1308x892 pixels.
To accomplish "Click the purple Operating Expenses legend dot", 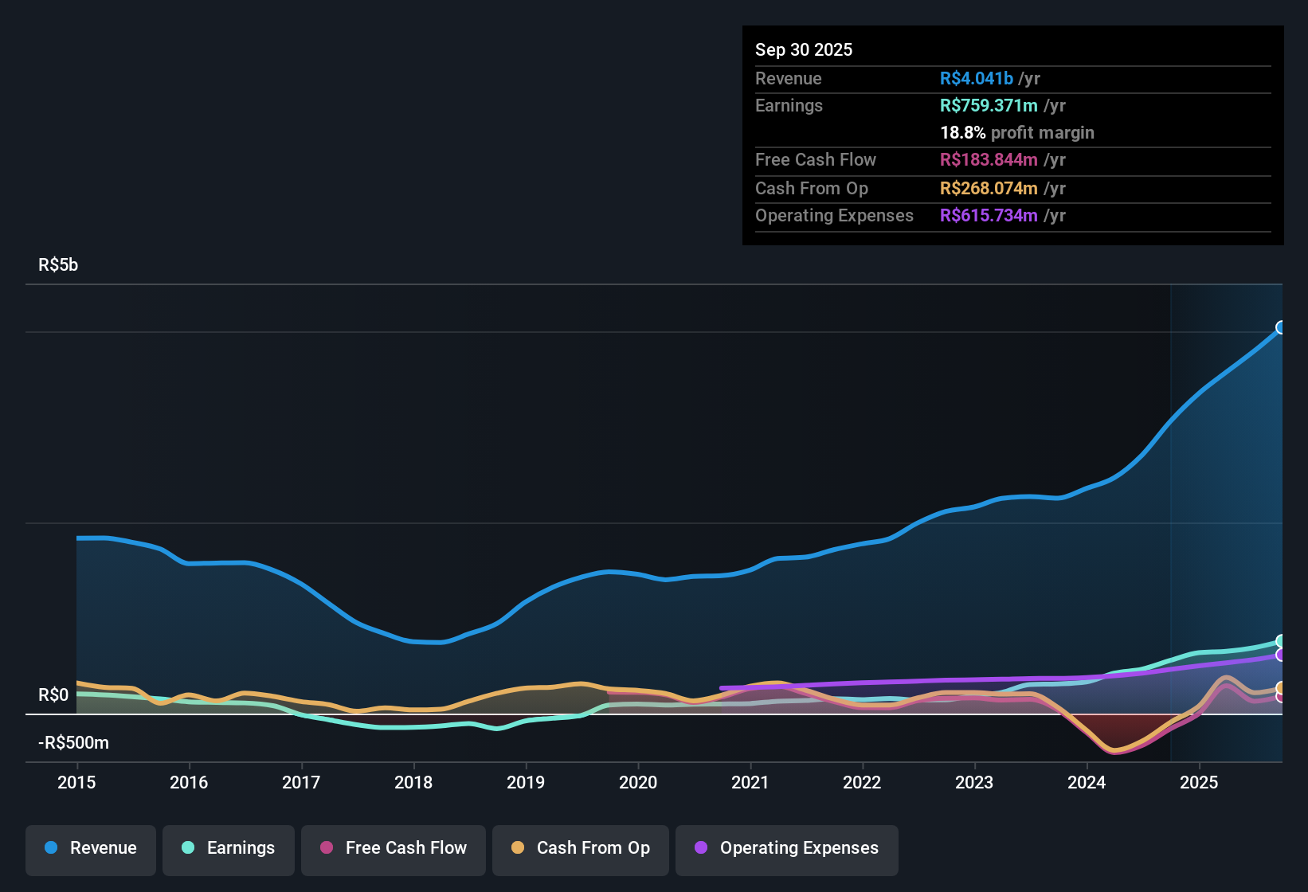I will pos(701,848).
